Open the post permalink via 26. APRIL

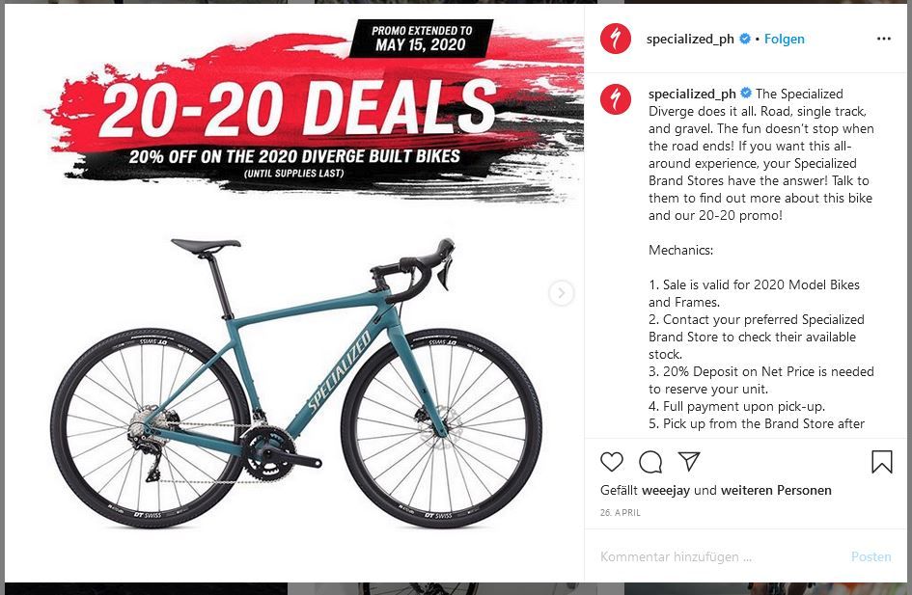[x=620, y=512]
